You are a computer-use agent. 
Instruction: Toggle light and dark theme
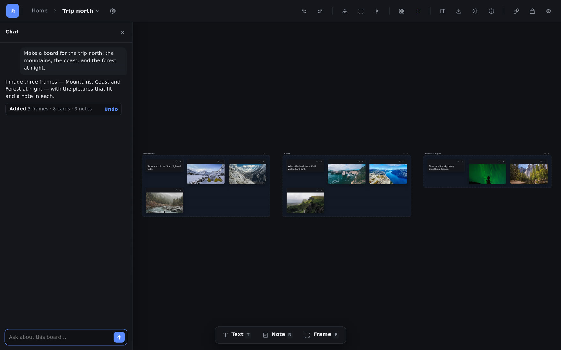pos(475,11)
